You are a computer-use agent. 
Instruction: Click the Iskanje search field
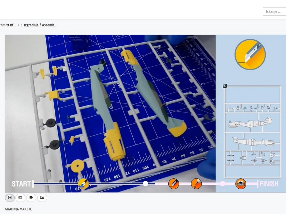pyautogui.click(x=274, y=11)
